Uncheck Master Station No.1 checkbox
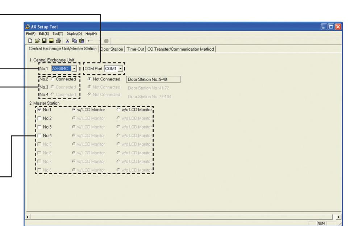Viewport: 350px width, 226px height. [39, 110]
